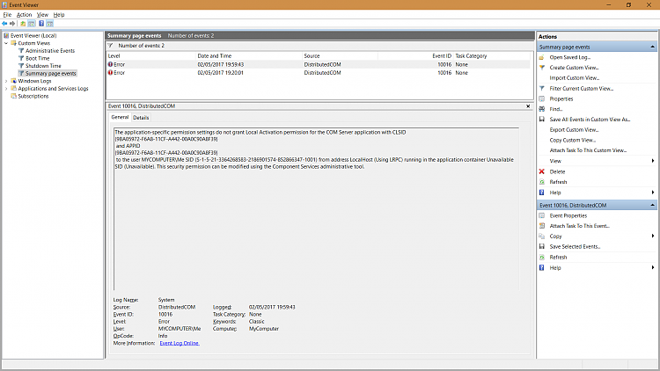
Task: Click Open Saved Log folder icon
Action: (x=541, y=57)
